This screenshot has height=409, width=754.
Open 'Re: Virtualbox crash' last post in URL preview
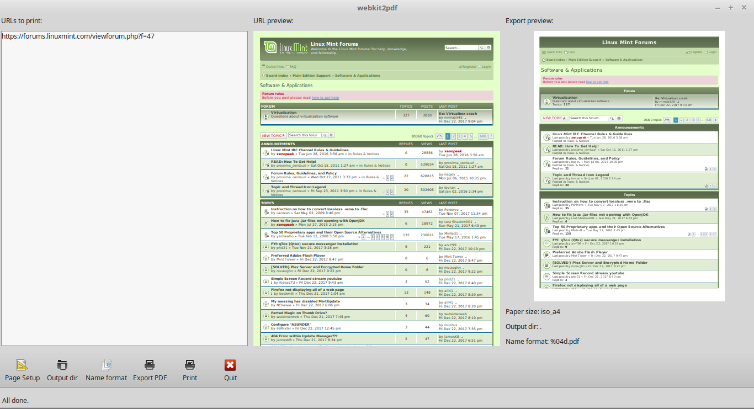(458, 113)
